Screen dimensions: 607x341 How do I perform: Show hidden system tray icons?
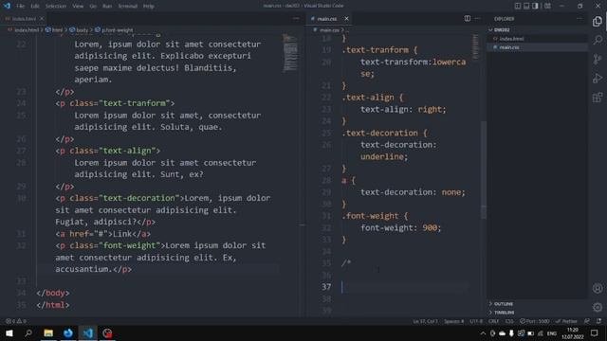pyautogui.click(x=483, y=333)
